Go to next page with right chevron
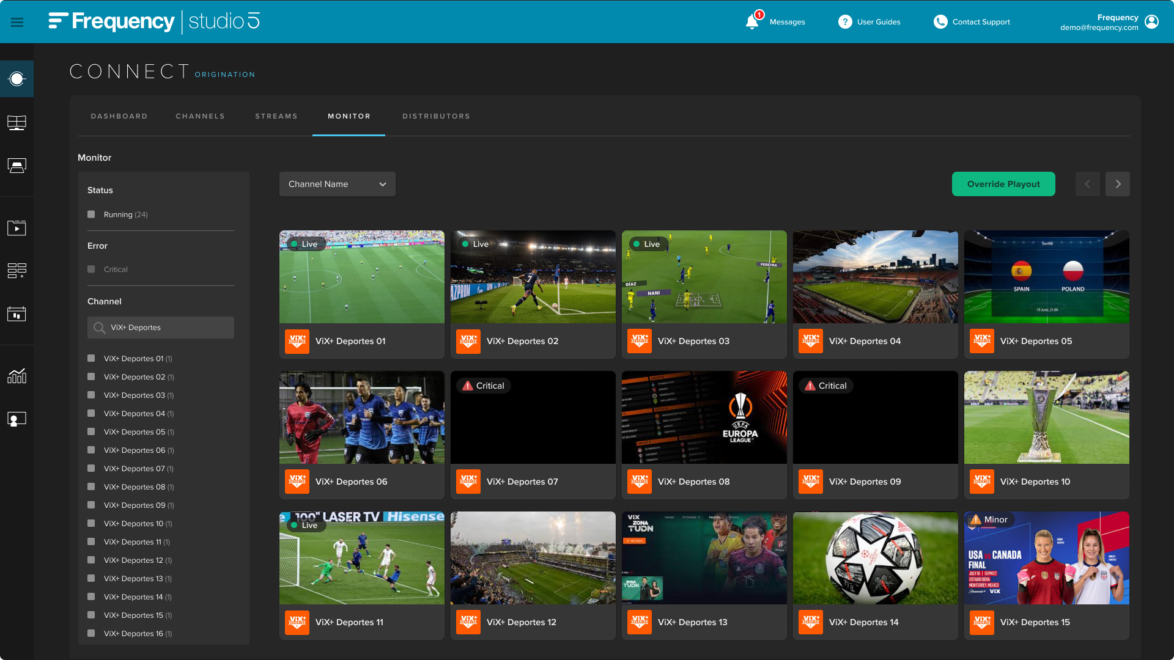This screenshot has height=660, width=1174. pos(1118,184)
